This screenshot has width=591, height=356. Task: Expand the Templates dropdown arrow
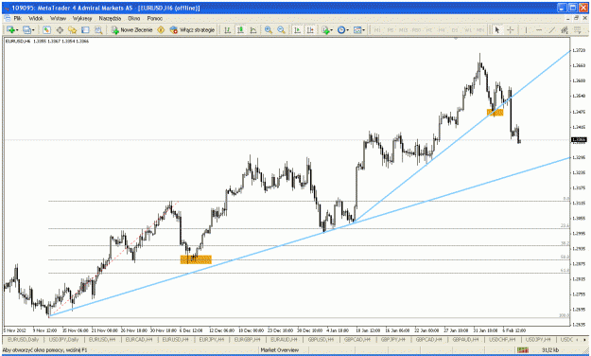(363, 29)
